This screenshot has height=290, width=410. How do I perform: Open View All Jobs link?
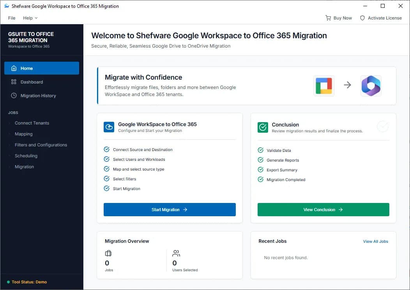click(x=375, y=241)
